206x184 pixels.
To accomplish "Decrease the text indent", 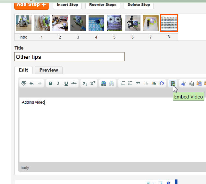I will tap(146, 83).
